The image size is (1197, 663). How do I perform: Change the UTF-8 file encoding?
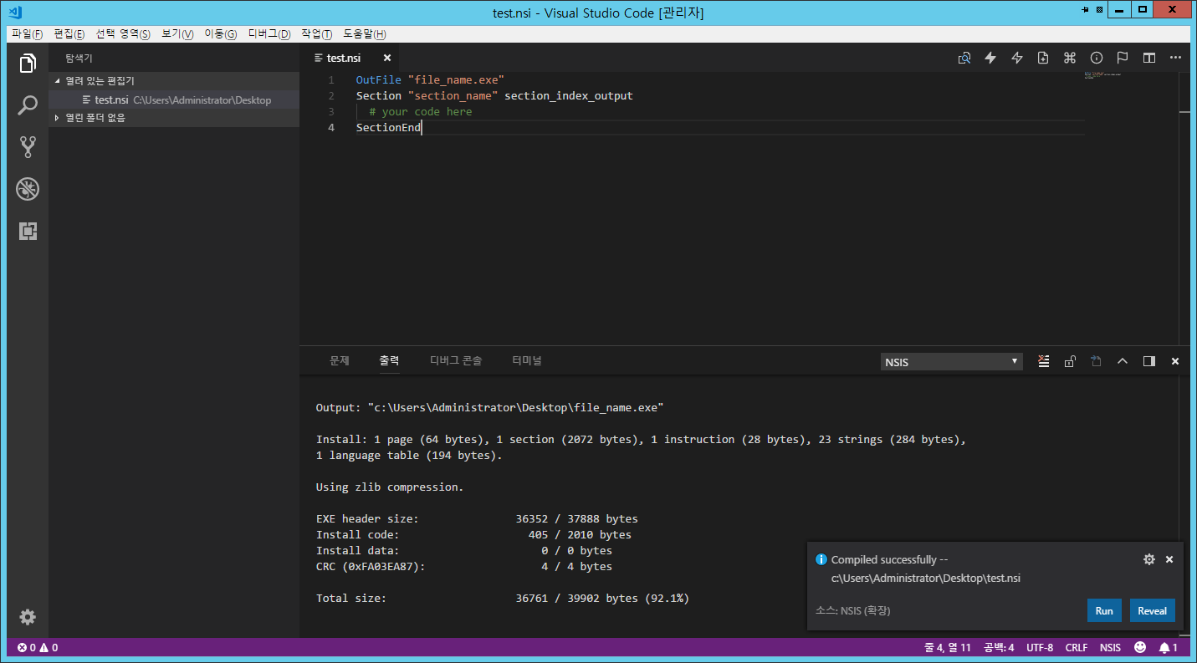[x=1040, y=647]
